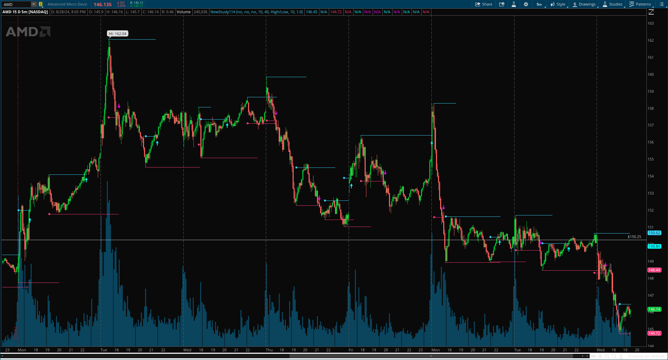Click the C: 146.14 close value
Screen dimensions: 668x360
[151, 12]
